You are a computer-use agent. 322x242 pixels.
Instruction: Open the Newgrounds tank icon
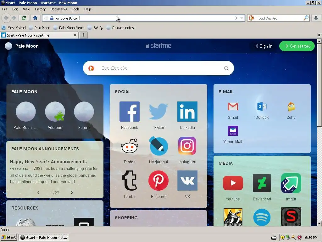(233, 217)
